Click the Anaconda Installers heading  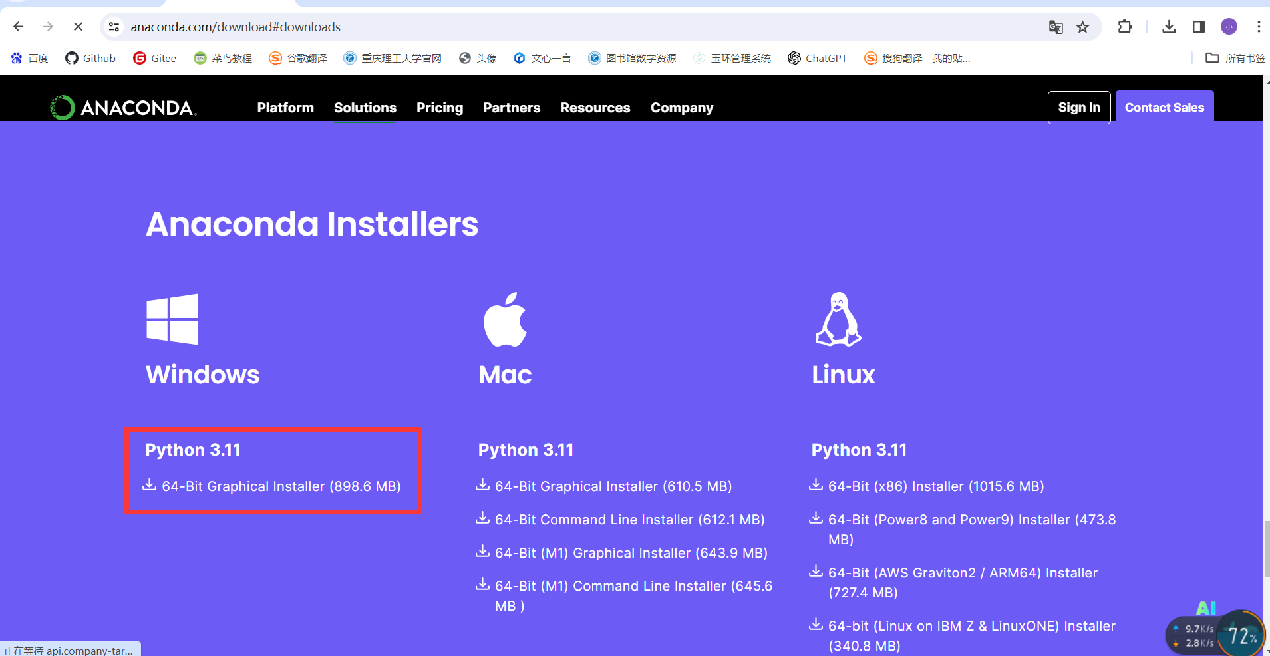click(x=312, y=224)
